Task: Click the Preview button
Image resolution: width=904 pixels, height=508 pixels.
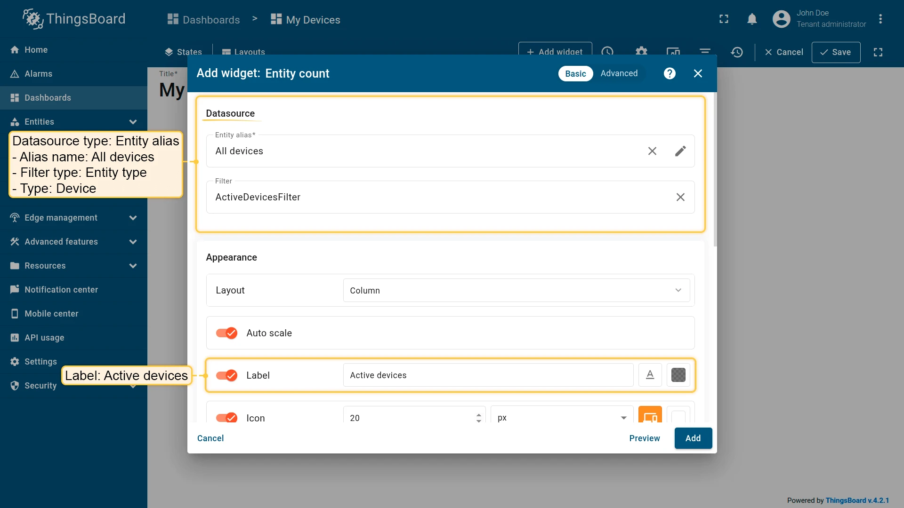Action: coord(645,438)
